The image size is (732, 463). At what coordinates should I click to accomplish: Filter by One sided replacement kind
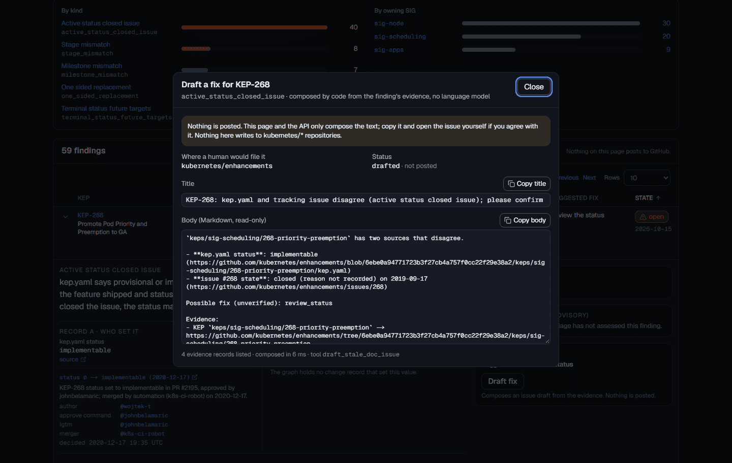coord(96,87)
